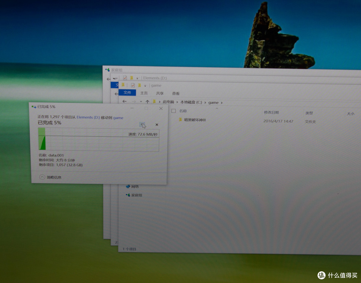Image resolution: width=361 pixels, height=283 pixels.
Task: Click drive icon in Elements (D:) window
Action: tap(115, 78)
